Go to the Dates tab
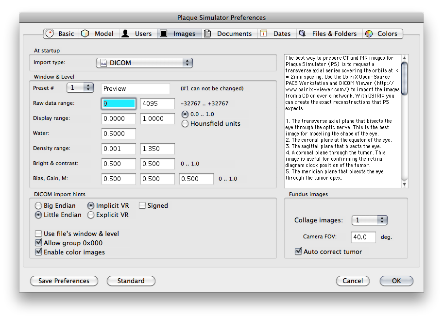The height and width of the screenshot is (319, 443). (x=277, y=34)
